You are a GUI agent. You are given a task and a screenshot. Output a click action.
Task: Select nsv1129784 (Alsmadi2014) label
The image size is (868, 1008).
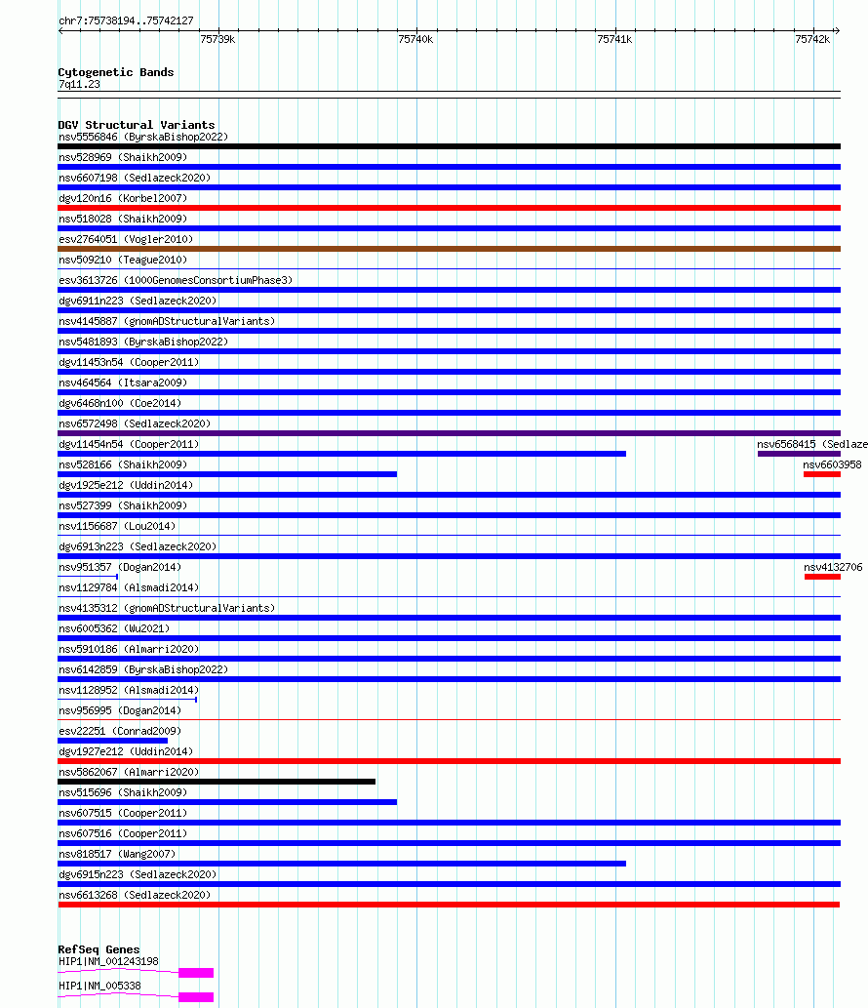[129, 589]
